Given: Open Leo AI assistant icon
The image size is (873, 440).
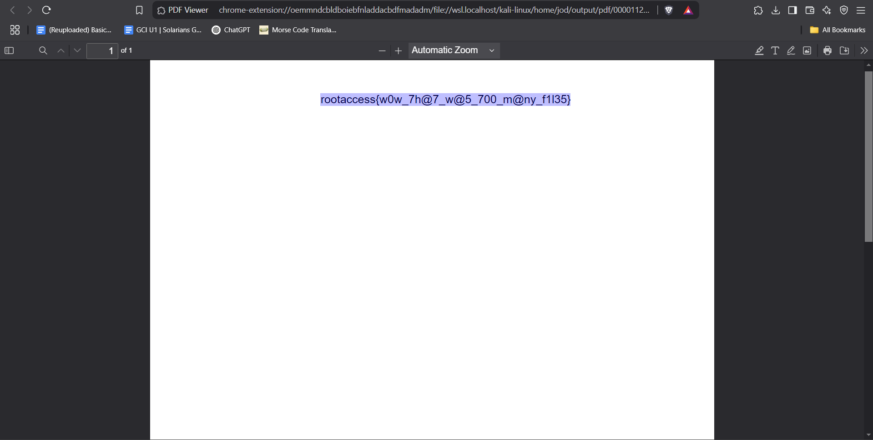Looking at the screenshot, I should pyautogui.click(x=827, y=10).
